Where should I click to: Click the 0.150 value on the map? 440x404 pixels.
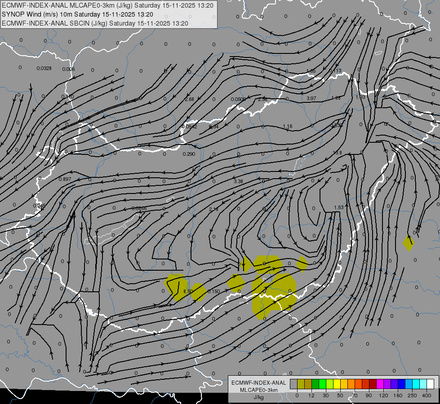click(213, 292)
